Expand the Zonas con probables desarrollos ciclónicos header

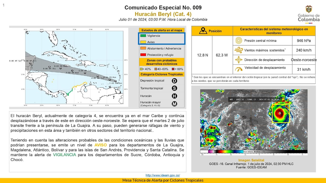161,62
